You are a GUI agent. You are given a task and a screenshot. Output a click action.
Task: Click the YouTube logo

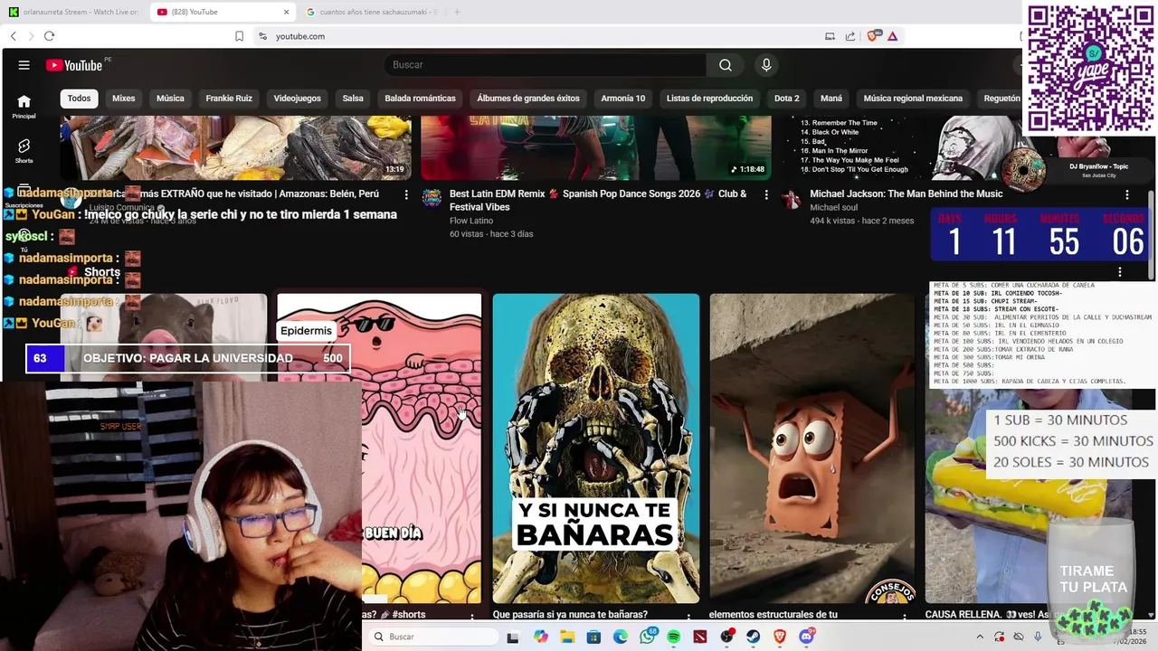click(74, 65)
